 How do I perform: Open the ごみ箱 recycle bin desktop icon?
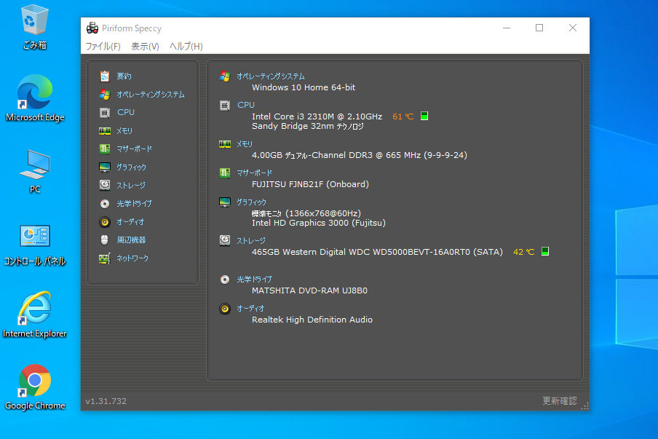34,27
